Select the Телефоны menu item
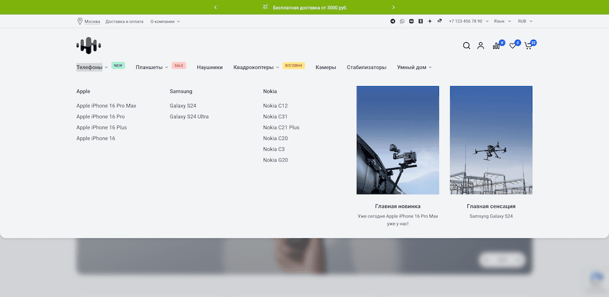Image resolution: width=609 pixels, height=297 pixels. point(89,67)
